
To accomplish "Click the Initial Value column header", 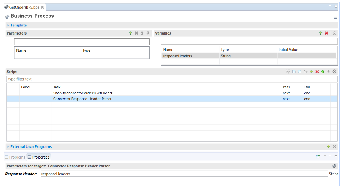I will pyautogui.click(x=288, y=50).
